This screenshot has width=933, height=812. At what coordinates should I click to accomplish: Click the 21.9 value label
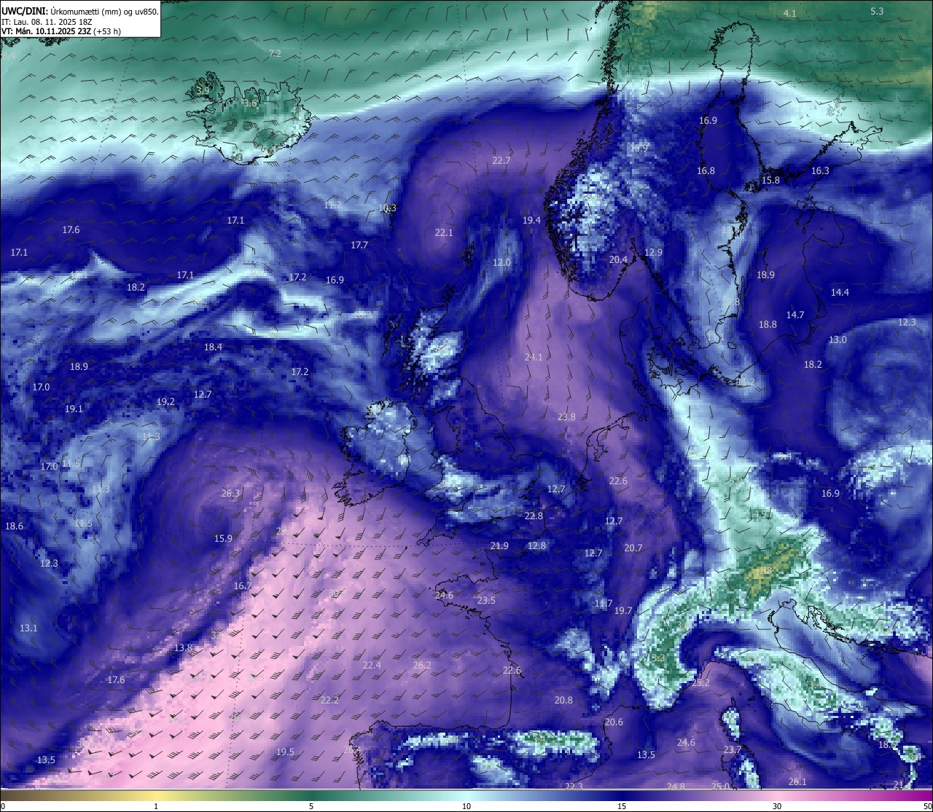pyautogui.click(x=499, y=545)
